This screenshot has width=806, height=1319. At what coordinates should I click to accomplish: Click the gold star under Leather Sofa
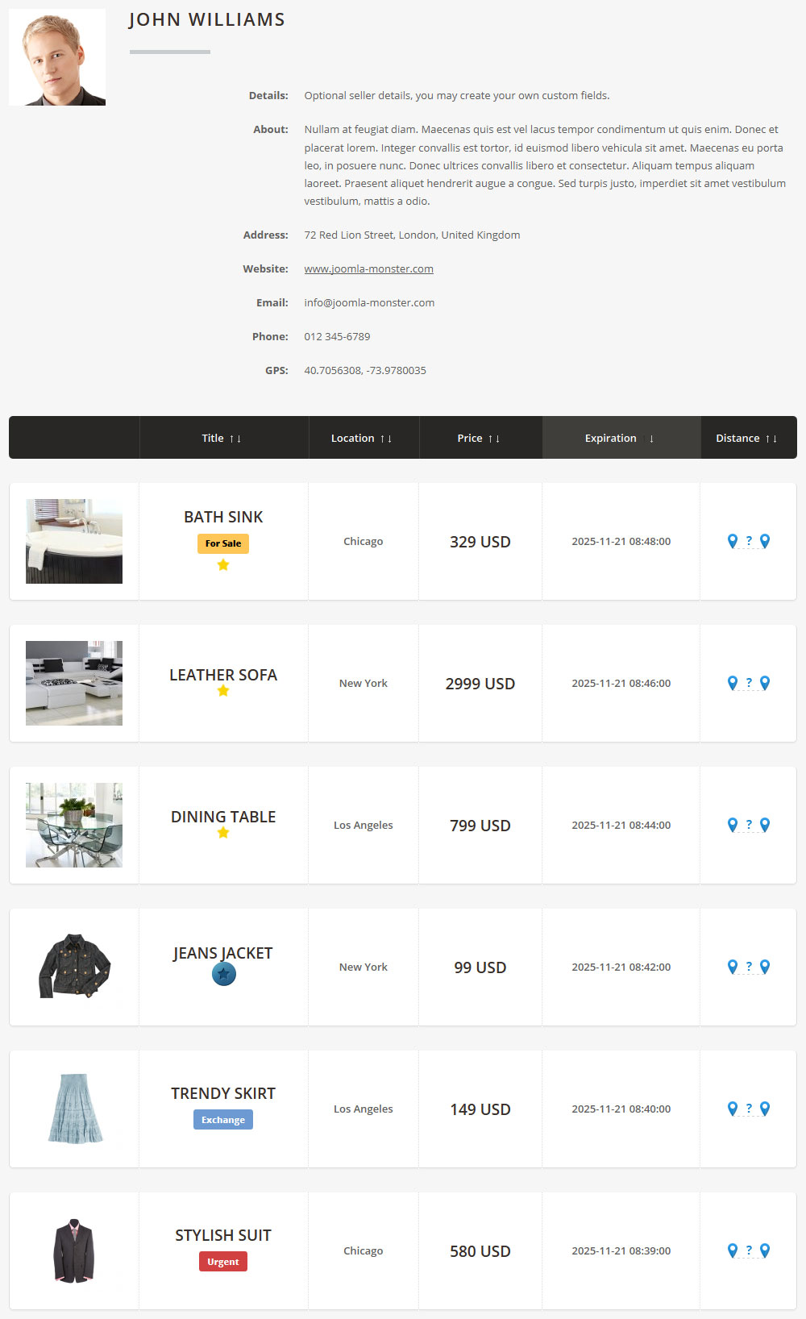(223, 691)
